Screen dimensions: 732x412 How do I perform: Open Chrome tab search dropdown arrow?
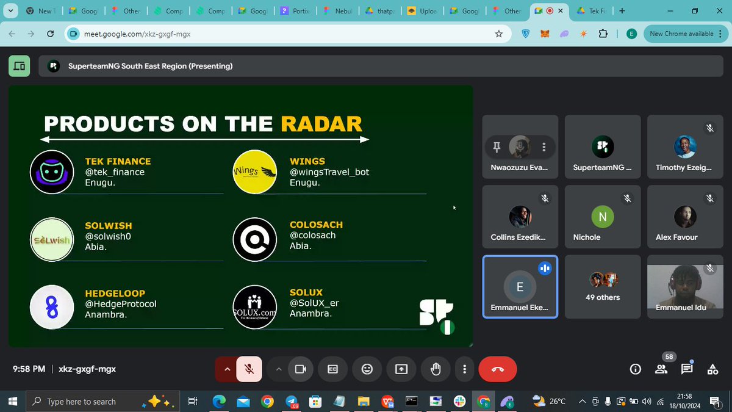pyautogui.click(x=11, y=10)
